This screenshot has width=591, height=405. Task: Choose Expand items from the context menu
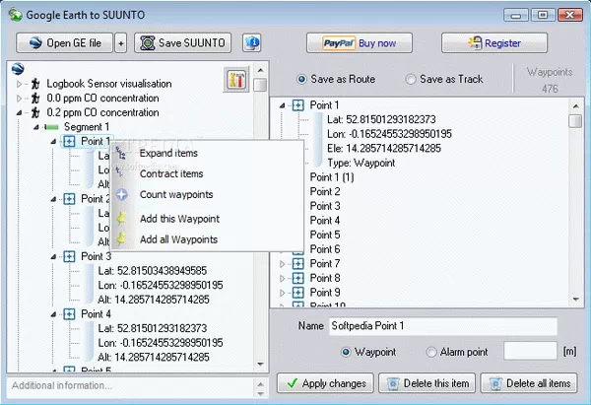(168, 154)
